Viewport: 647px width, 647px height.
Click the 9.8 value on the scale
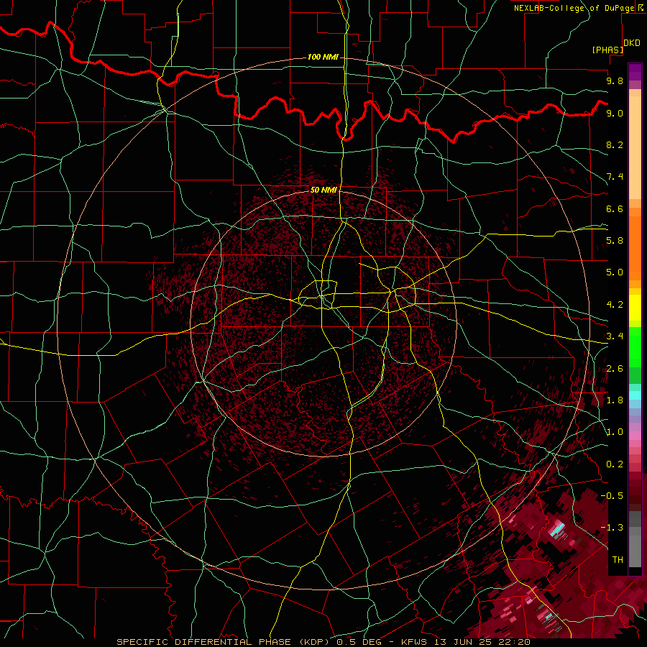(615, 81)
